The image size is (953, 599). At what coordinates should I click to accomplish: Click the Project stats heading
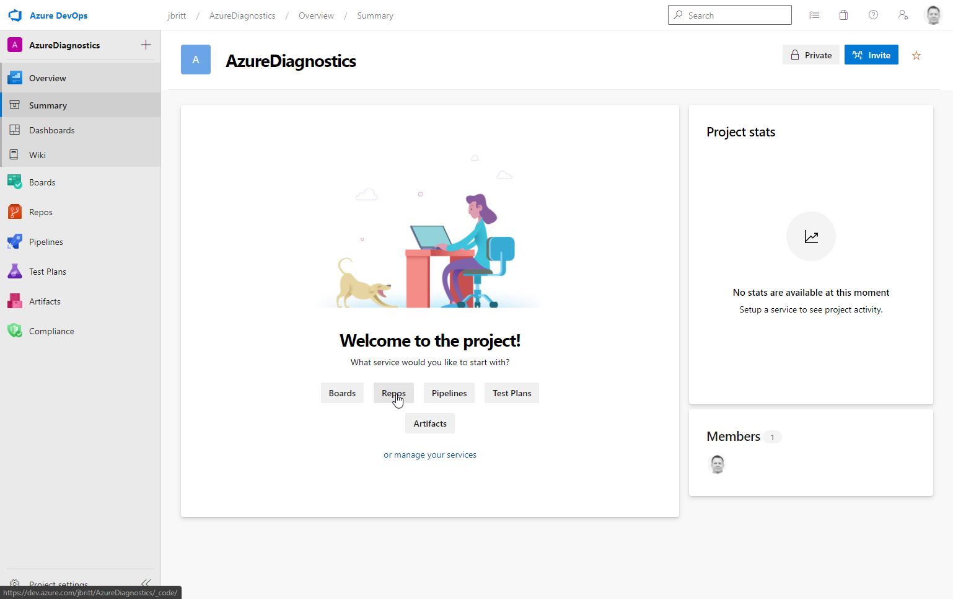click(x=741, y=132)
